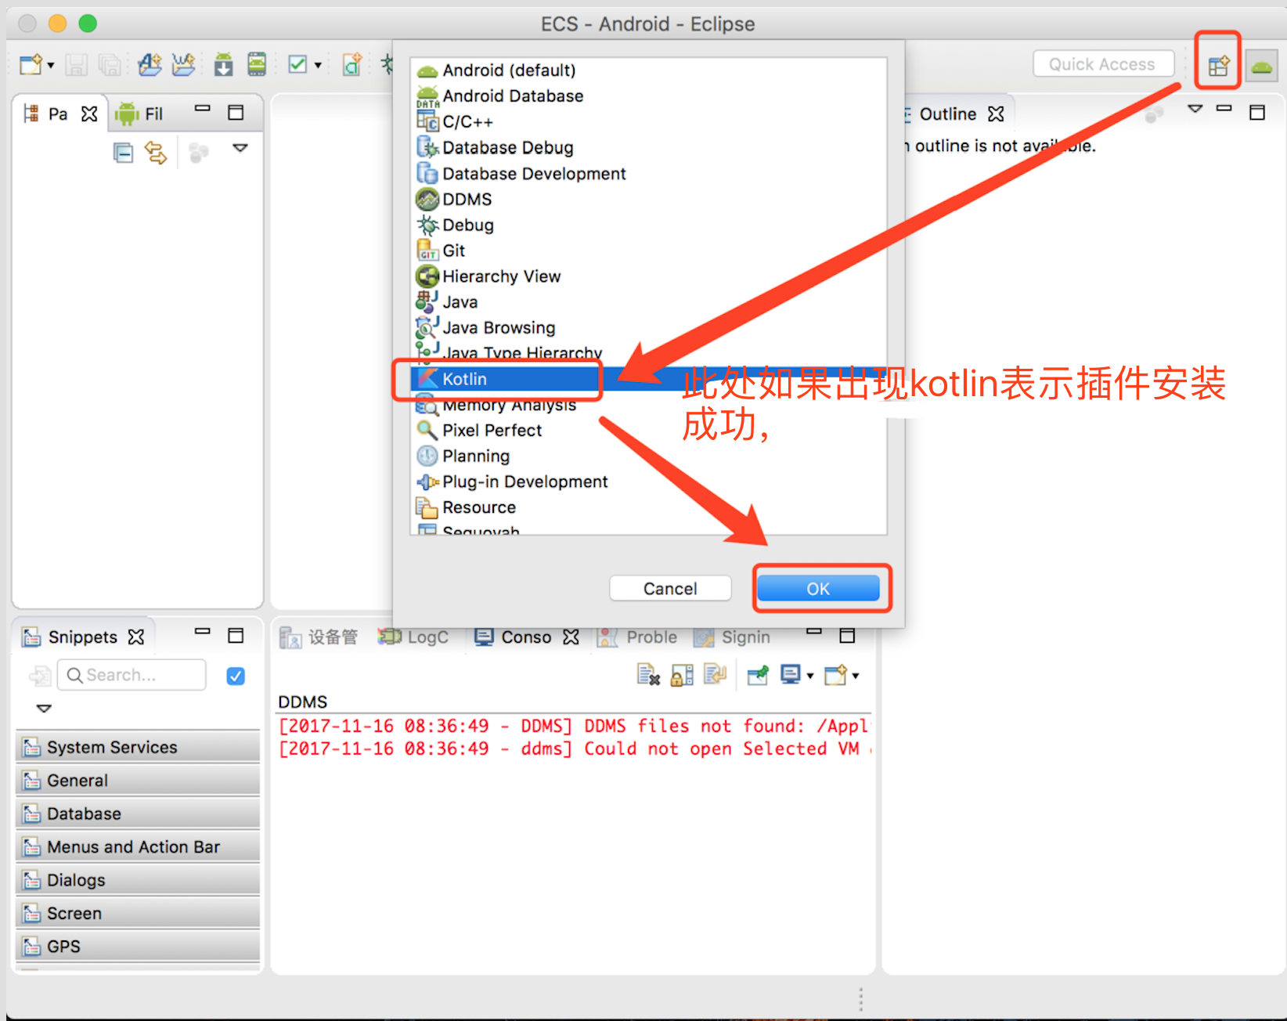Expand Menus and Action Bar drawer
This screenshot has width=1287, height=1021.
click(x=138, y=847)
